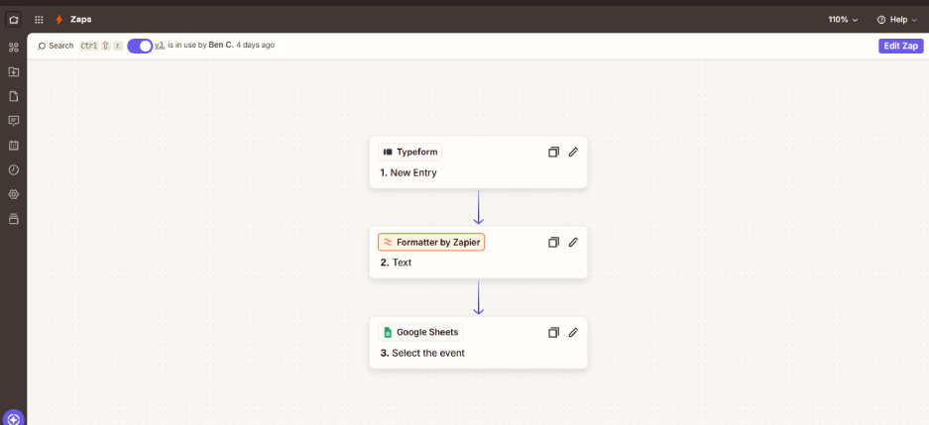929x425 pixels.
Task: Open the history clock icon in sidebar
Action: coord(13,169)
